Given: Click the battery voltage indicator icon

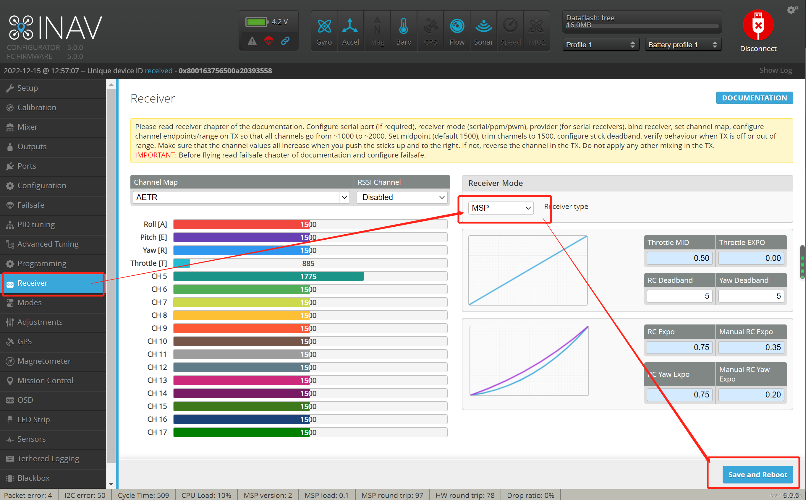Looking at the screenshot, I should pos(256,22).
